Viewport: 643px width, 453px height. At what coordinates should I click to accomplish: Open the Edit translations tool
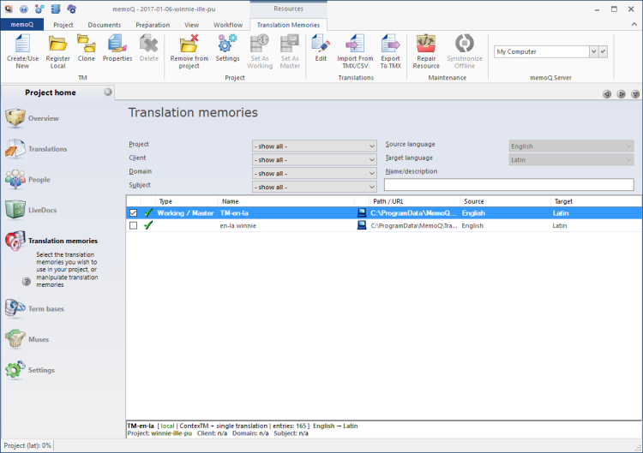coord(321,48)
